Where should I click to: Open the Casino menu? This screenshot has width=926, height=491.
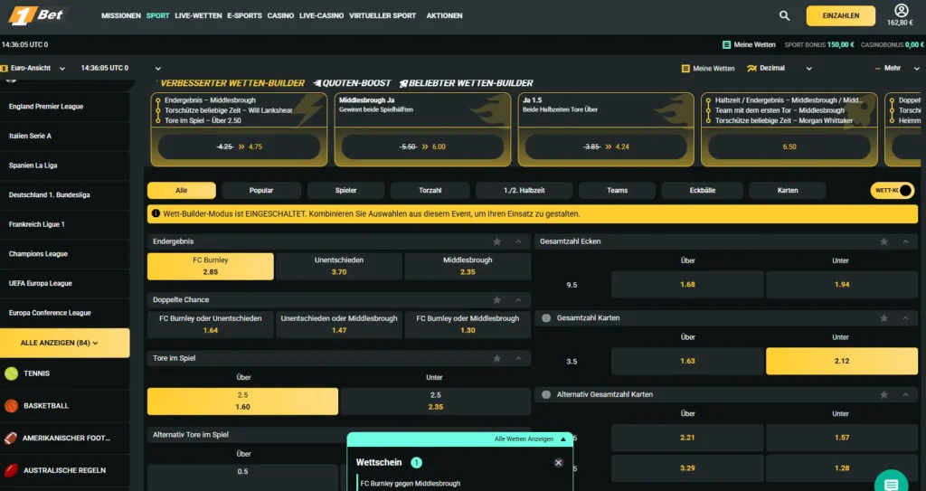pos(280,16)
